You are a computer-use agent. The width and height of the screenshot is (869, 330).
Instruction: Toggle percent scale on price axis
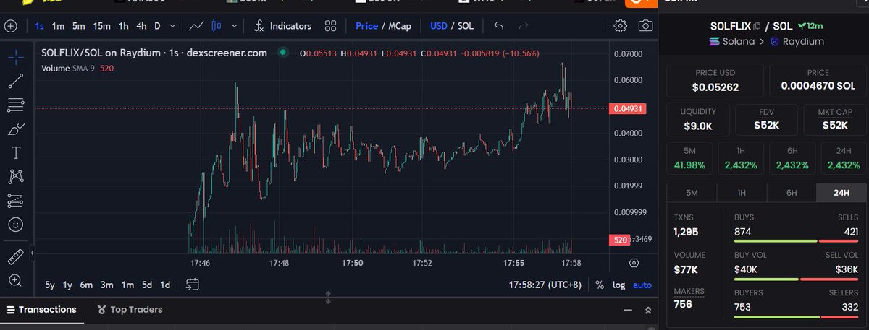(600, 285)
